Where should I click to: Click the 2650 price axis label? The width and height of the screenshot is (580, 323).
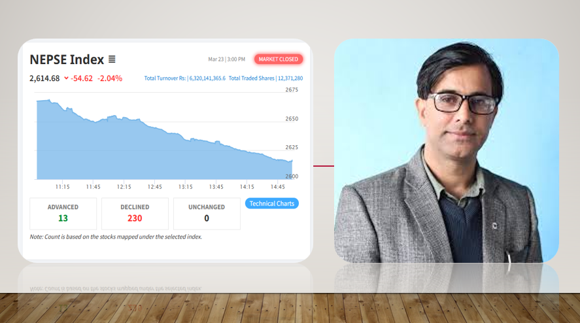click(292, 119)
